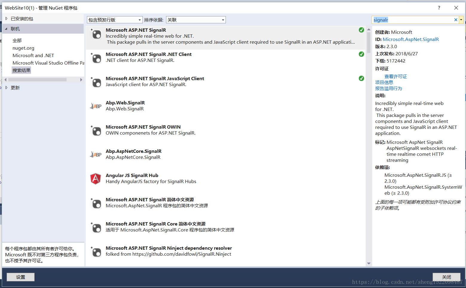
Task: Select Microsoft ASP.NET SignalR 简体中文资源 title
Action: [x=150, y=199]
